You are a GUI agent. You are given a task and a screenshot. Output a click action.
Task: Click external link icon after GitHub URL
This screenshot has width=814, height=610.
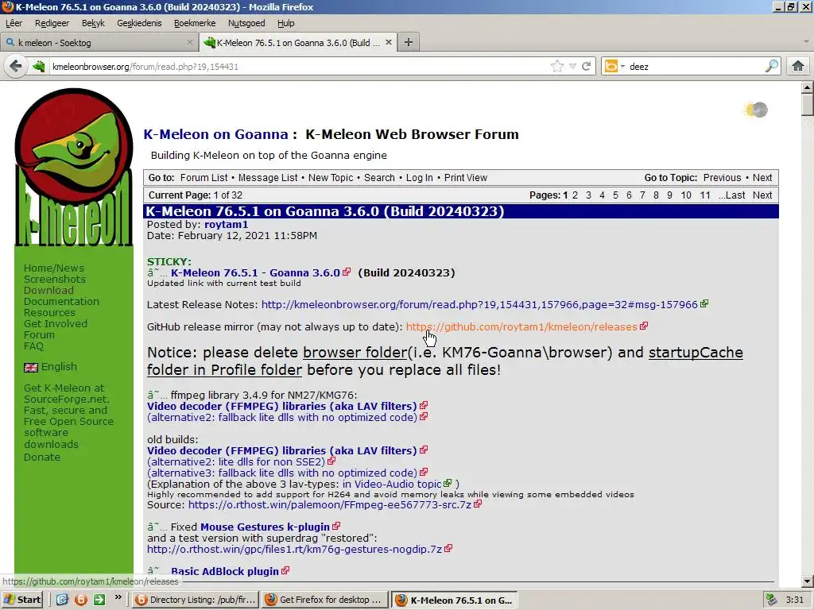click(x=644, y=326)
